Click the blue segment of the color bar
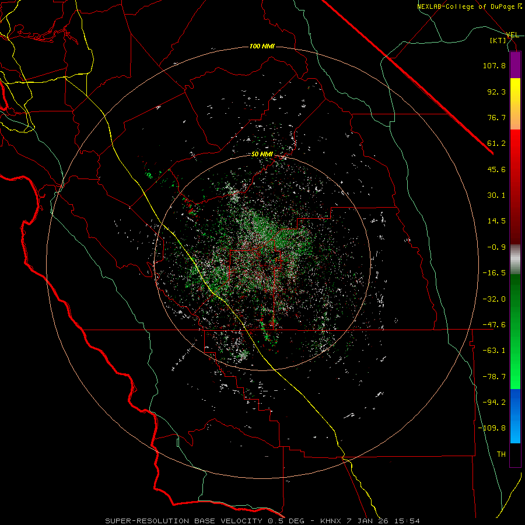Viewport: 525px width, 525px height. click(x=515, y=416)
